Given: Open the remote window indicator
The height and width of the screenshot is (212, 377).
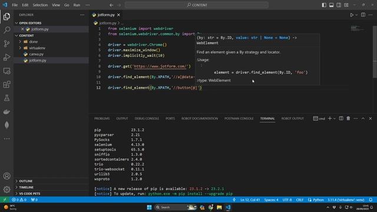Looking at the screenshot, I should coord(5,200).
